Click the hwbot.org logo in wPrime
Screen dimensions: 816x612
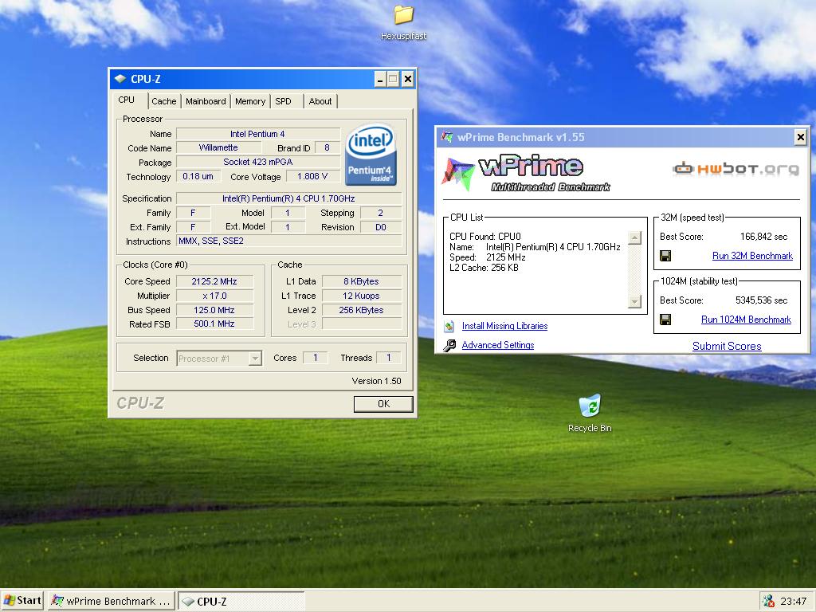point(736,169)
